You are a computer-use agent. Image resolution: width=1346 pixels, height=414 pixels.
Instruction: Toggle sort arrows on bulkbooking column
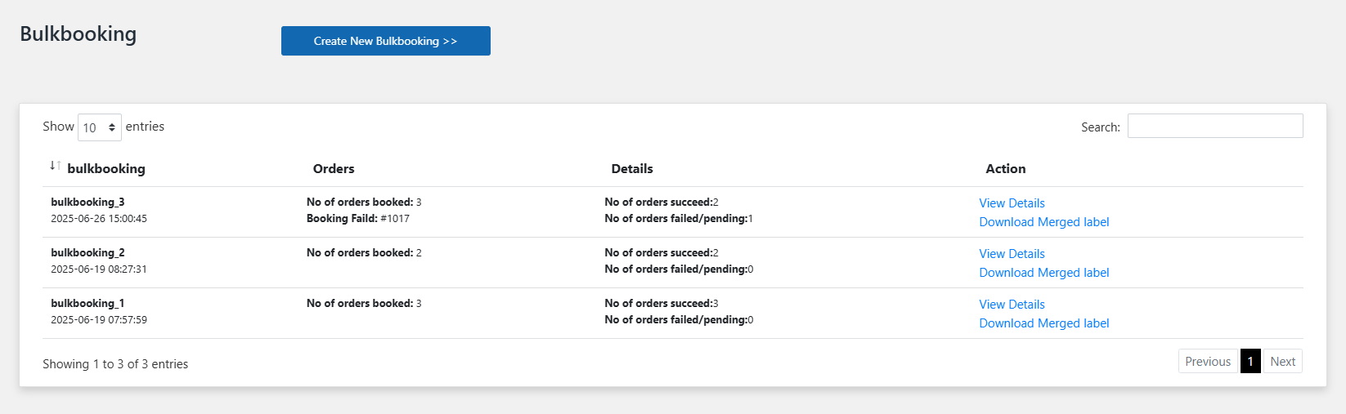click(55, 166)
